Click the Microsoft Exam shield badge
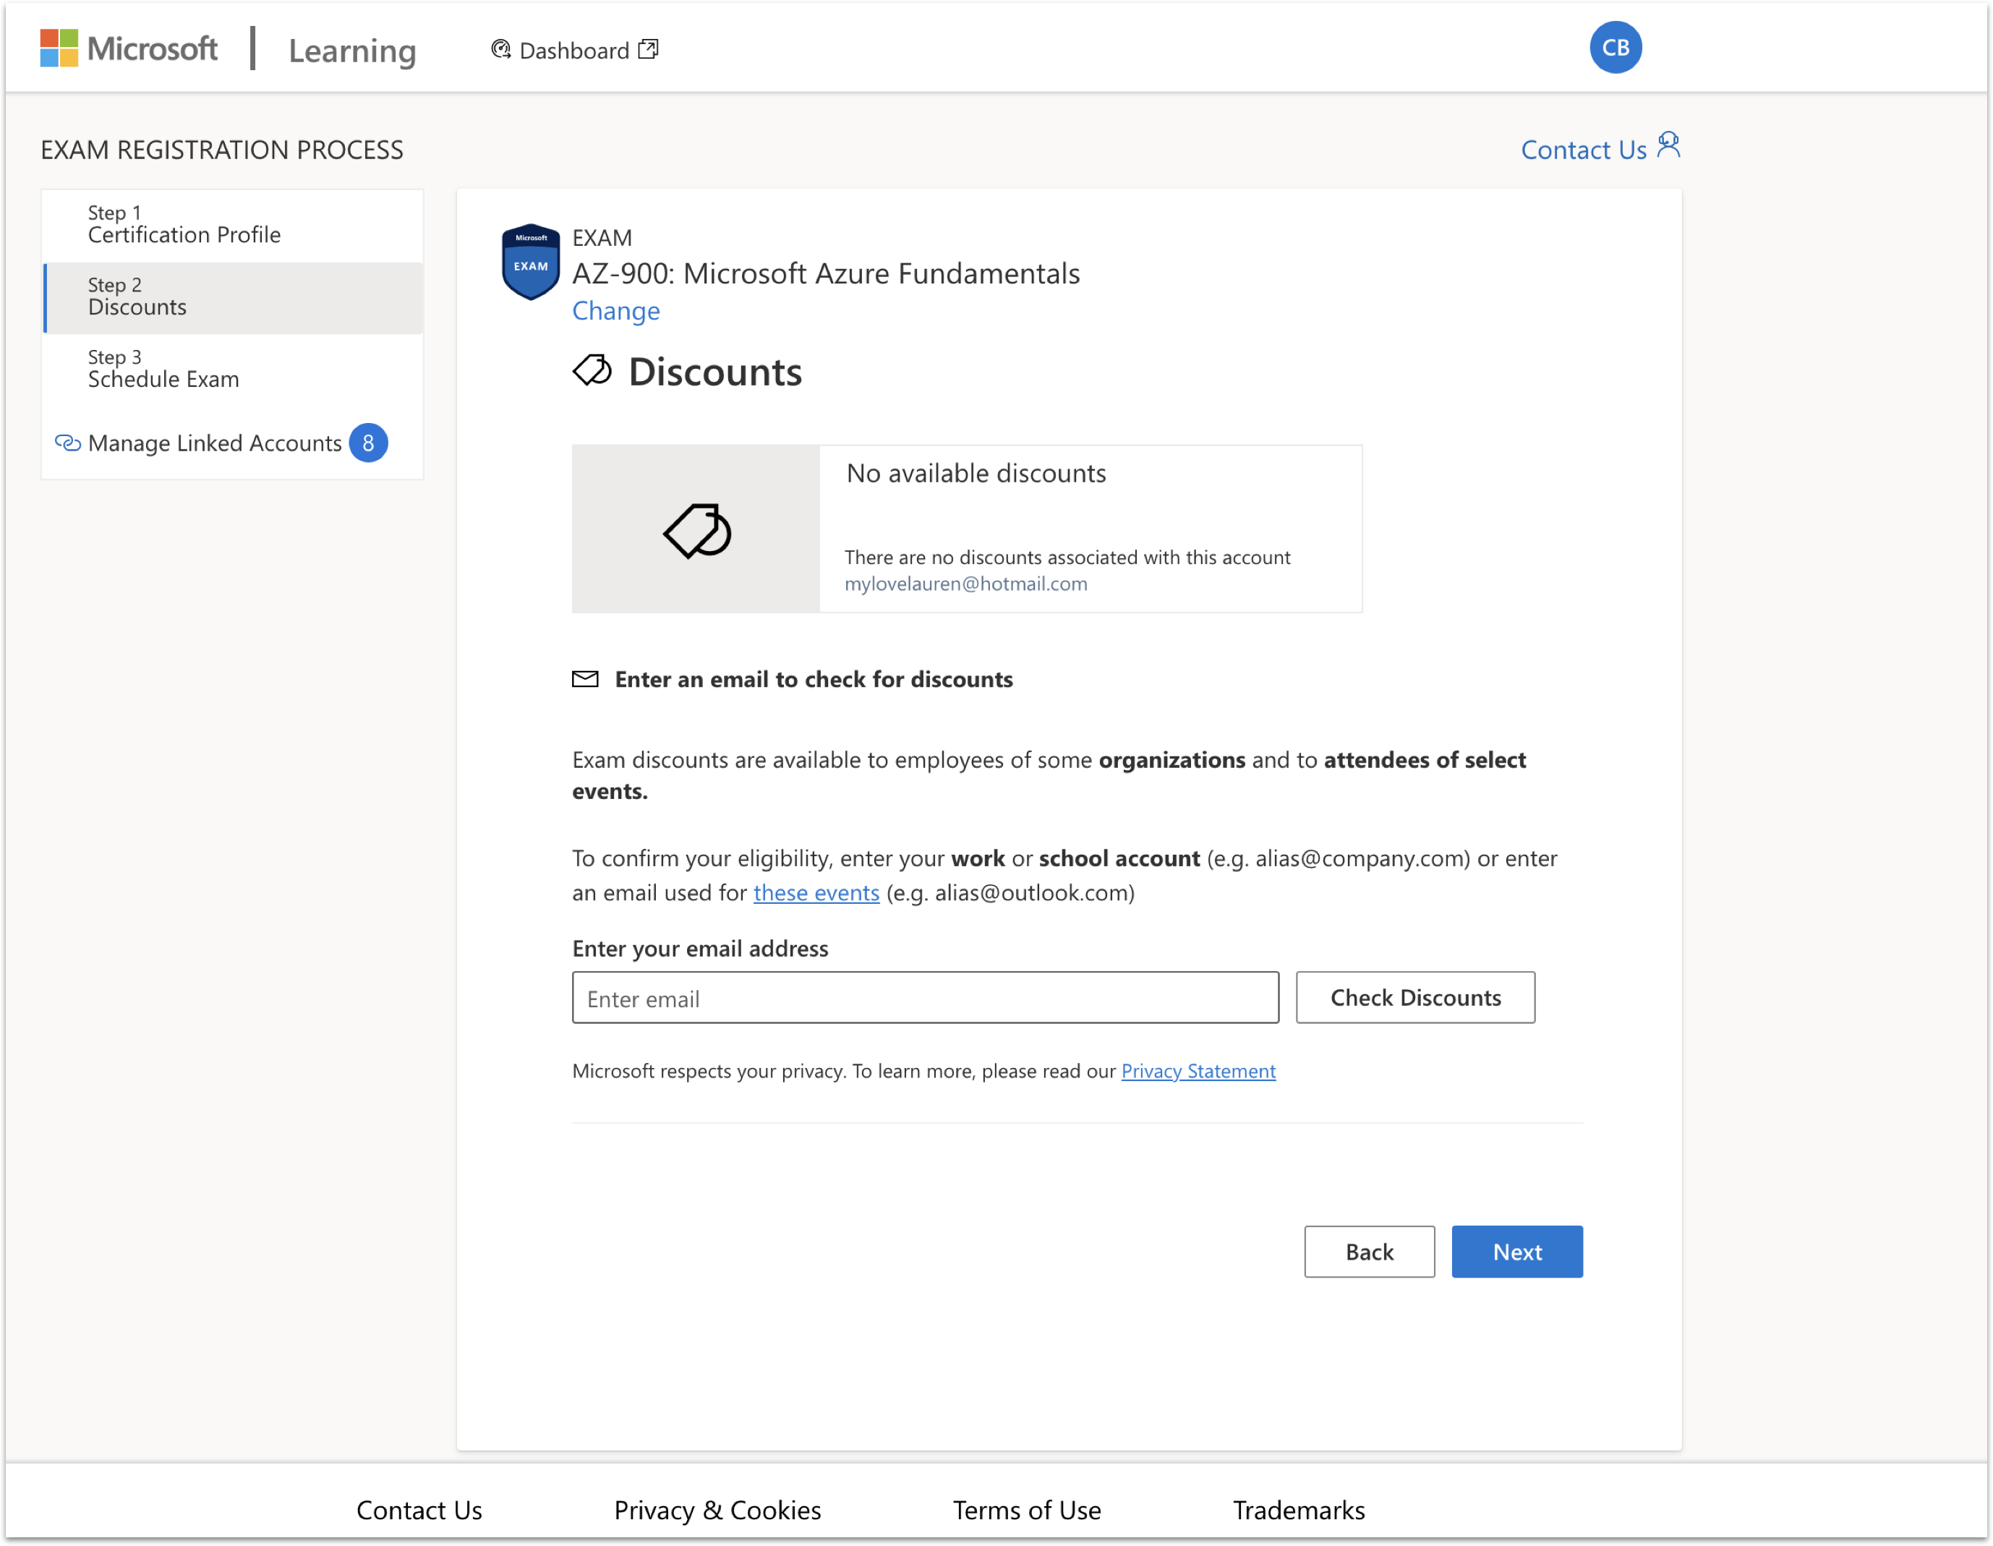The height and width of the screenshot is (1546, 1993). click(530, 262)
